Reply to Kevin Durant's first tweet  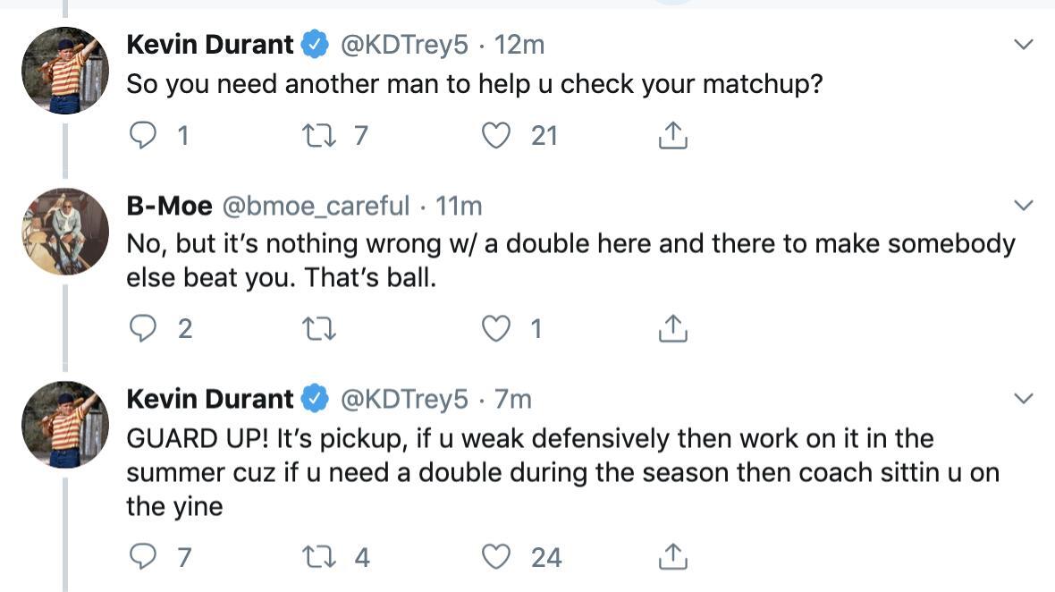[x=143, y=135]
